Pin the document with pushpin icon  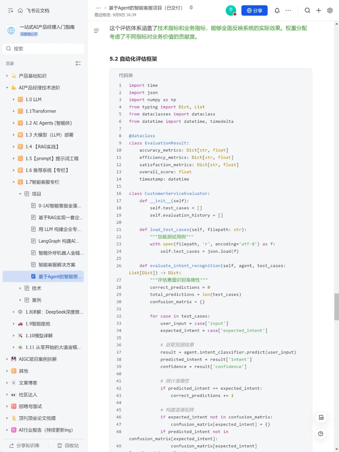[191, 8]
